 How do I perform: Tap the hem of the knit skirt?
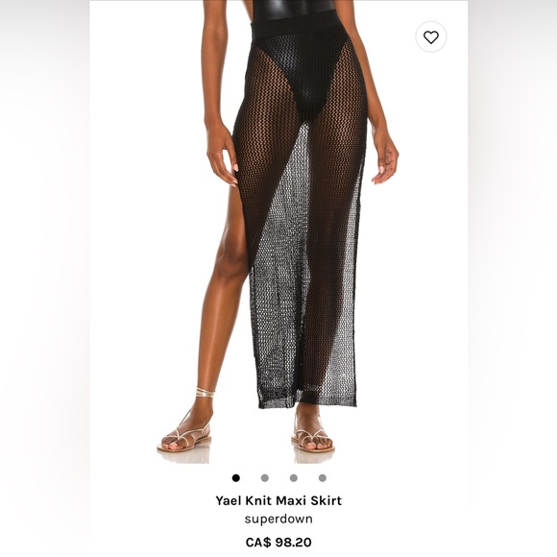tap(307, 399)
